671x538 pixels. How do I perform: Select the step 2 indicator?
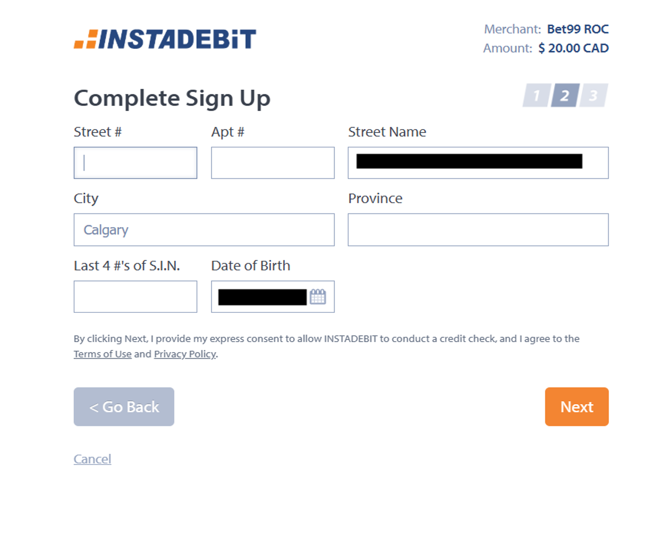(x=565, y=96)
